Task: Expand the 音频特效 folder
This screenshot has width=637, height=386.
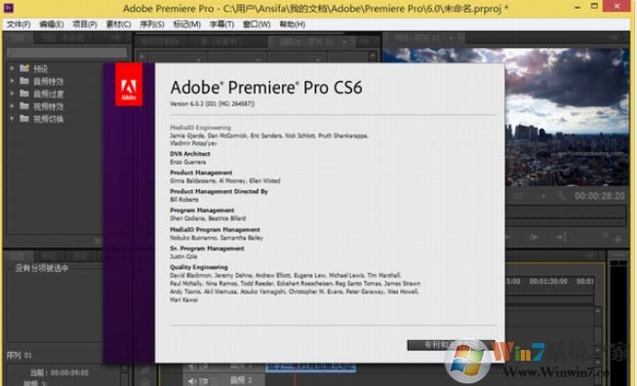Action: (12, 81)
